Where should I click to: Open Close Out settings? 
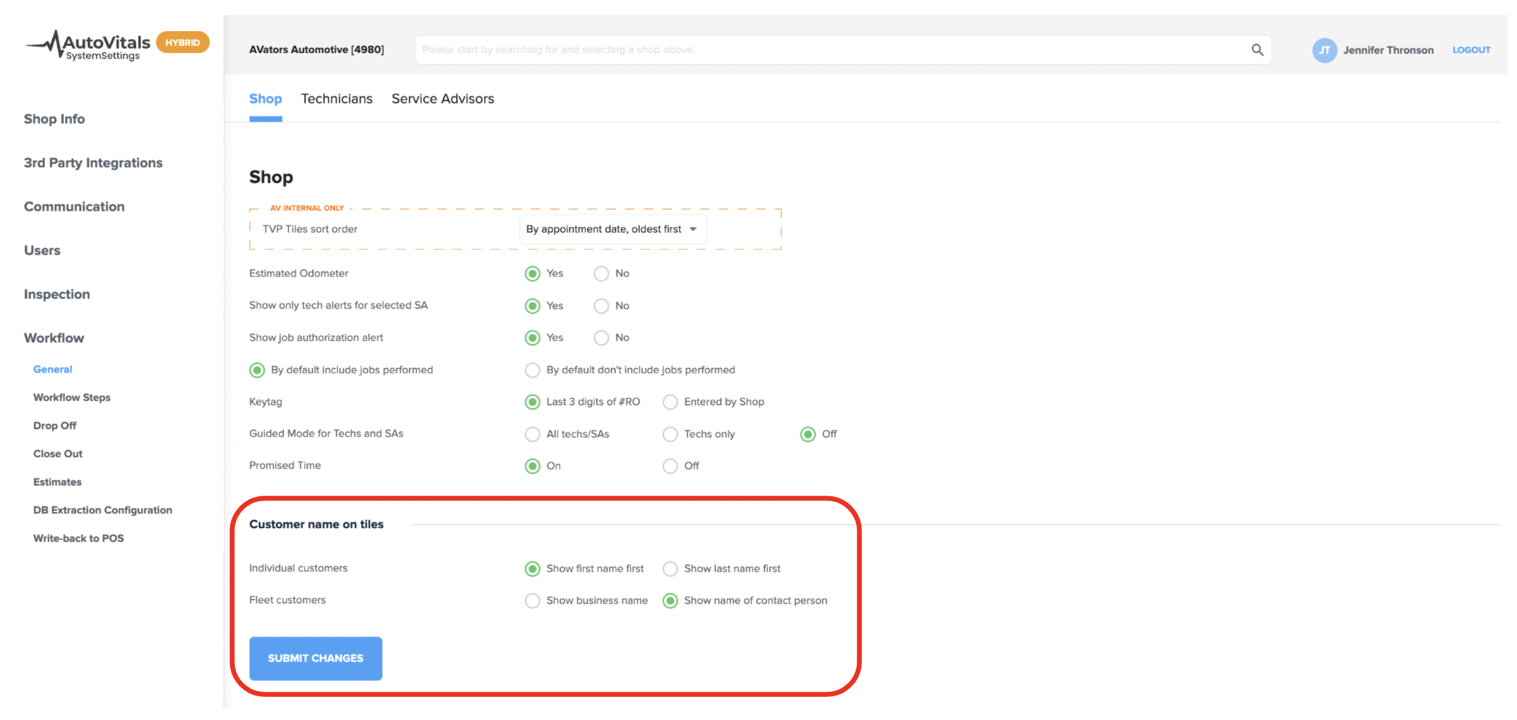click(x=58, y=454)
